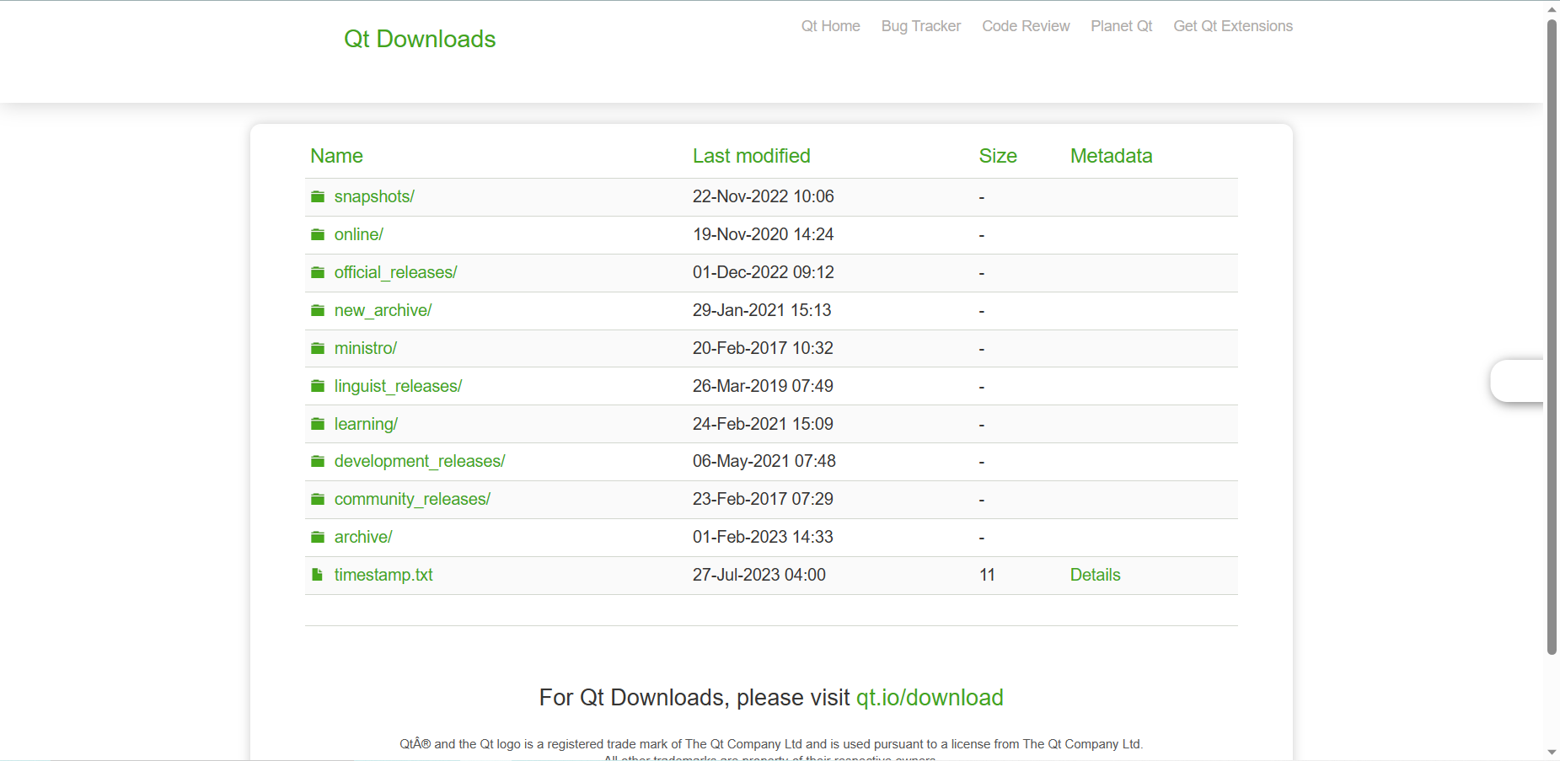Select the date 27-Jul-2023 04:00
The image size is (1560, 761).
point(759,575)
